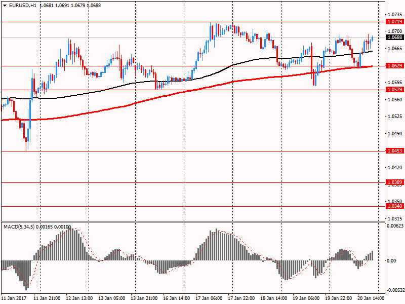Click the -0.00532 value on MACD scale
The image size is (405, 304).
pyautogui.click(x=396, y=290)
